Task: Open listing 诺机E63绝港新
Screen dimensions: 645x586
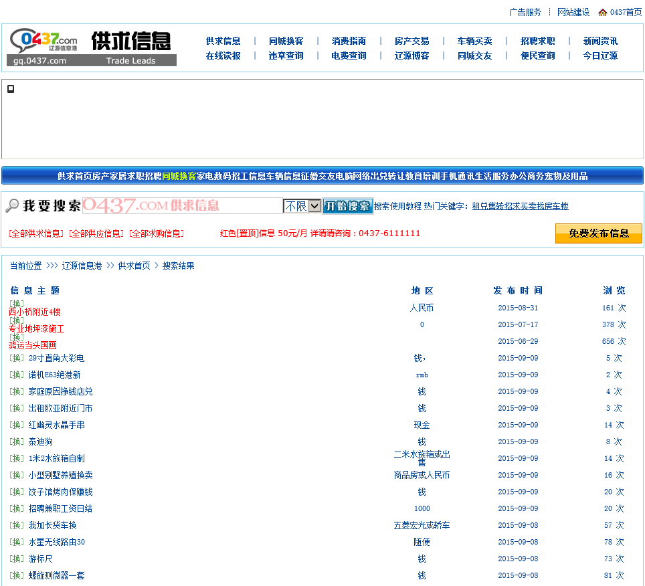Action: coord(54,375)
